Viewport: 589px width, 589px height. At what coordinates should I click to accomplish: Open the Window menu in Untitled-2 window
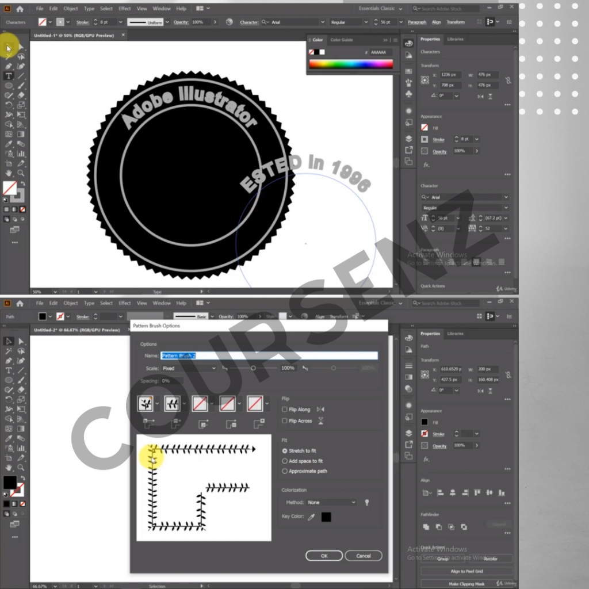(162, 303)
